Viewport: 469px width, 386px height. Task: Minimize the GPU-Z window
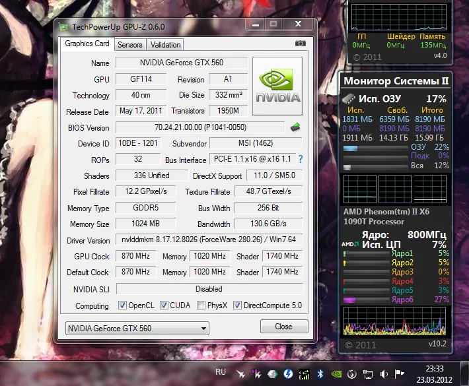click(256, 24)
